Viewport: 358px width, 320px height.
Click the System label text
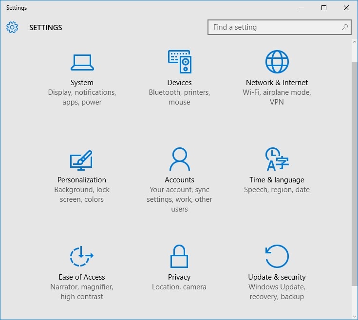[x=82, y=83]
